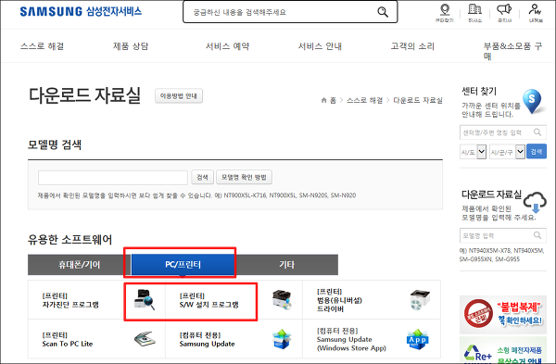The image size is (556, 364).
Task: Open the 컴퓨터 전용 Samsung Update link
Action: tap(207, 340)
